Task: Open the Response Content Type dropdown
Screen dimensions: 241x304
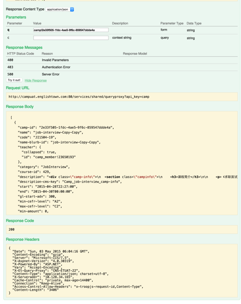Action: click(x=60, y=9)
